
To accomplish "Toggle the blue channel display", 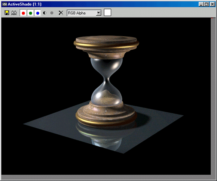I will click(37, 13).
